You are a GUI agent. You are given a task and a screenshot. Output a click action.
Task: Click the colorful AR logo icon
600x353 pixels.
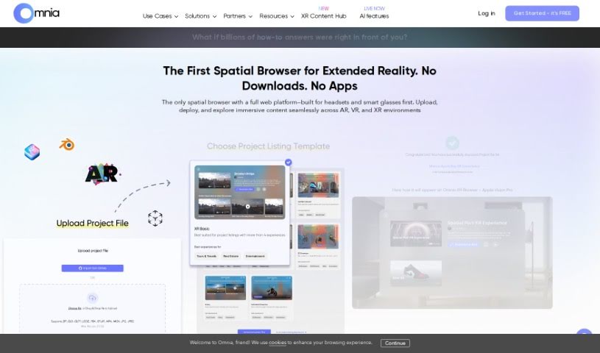click(102, 174)
